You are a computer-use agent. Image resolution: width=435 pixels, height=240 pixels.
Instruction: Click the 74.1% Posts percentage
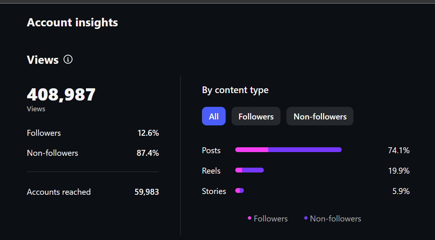coord(399,151)
